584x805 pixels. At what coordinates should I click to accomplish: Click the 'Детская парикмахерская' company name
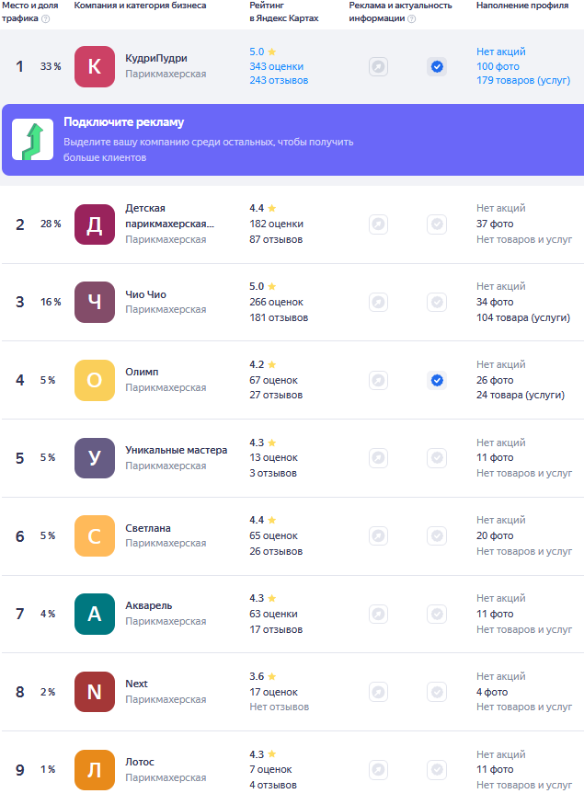pyautogui.click(x=169, y=215)
